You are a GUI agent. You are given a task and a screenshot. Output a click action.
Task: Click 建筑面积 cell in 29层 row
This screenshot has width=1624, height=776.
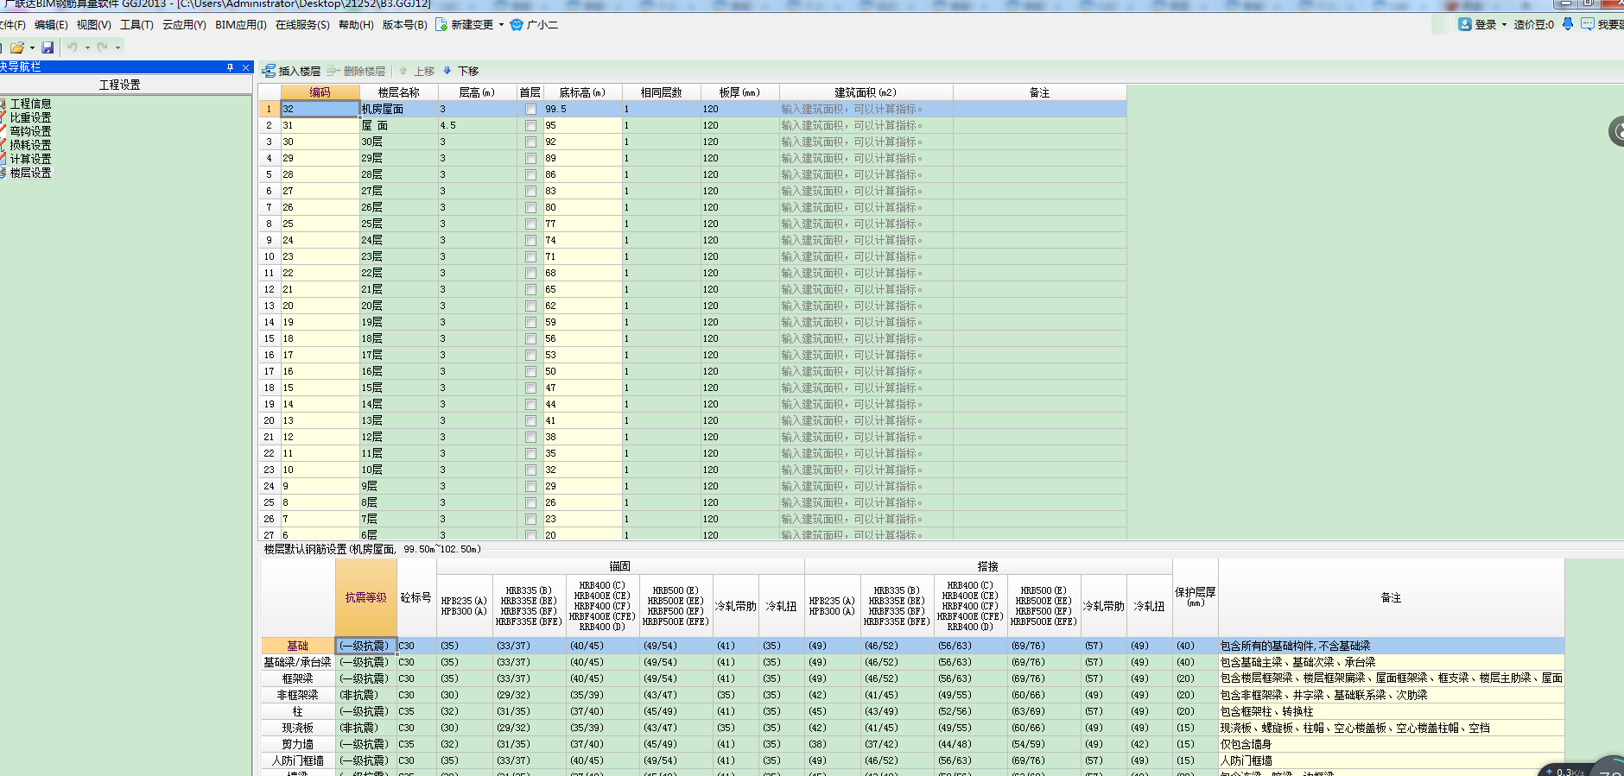866,158
